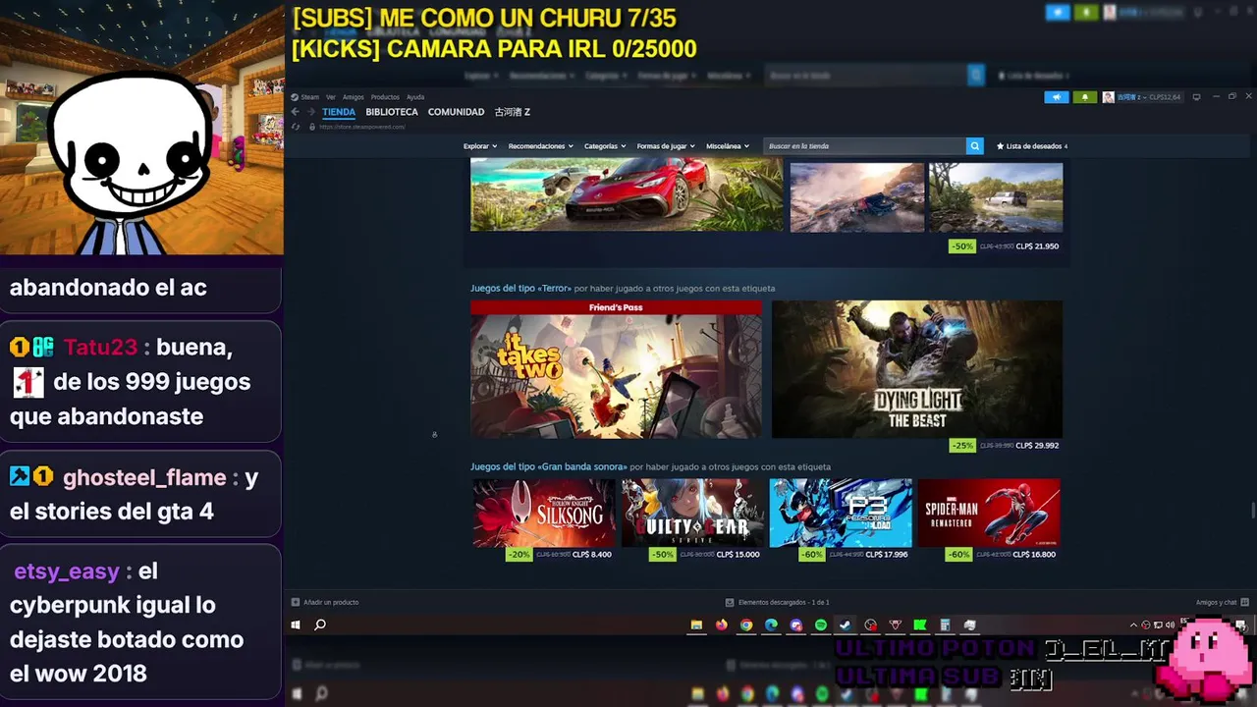Launch Chrome from taskbar

click(746, 625)
